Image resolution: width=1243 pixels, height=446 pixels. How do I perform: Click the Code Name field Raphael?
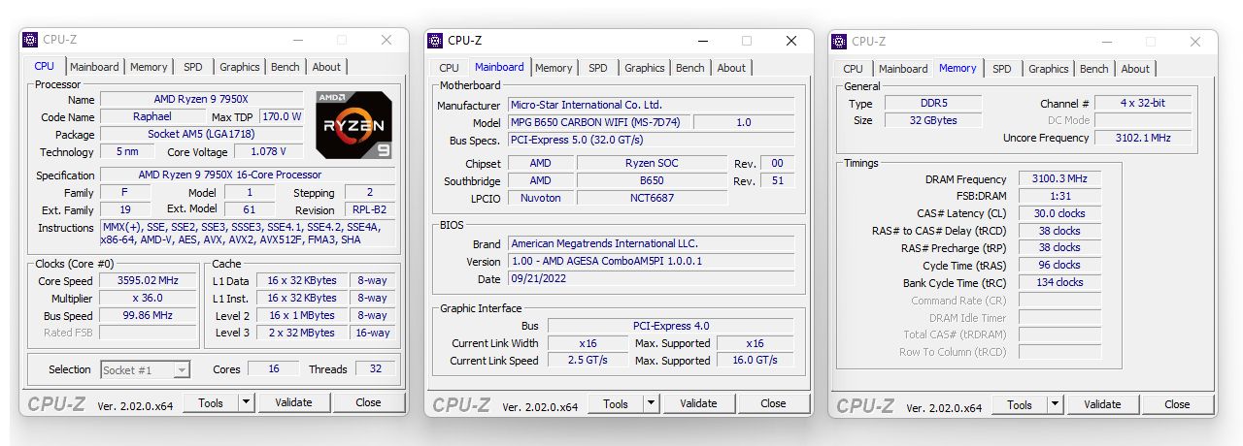[x=151, y=117]
